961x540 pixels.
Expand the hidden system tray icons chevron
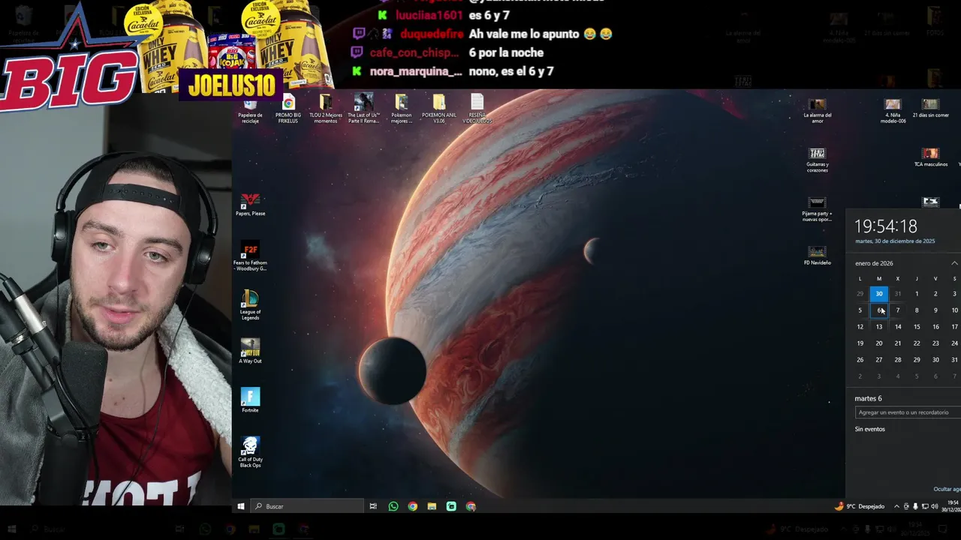(896, 506)
